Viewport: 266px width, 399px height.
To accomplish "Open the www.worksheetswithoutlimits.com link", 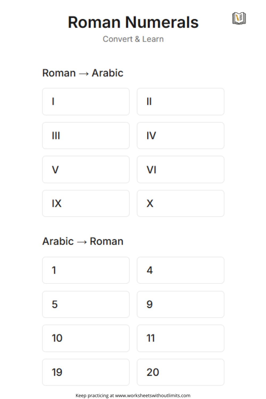I will click(153, 396).
